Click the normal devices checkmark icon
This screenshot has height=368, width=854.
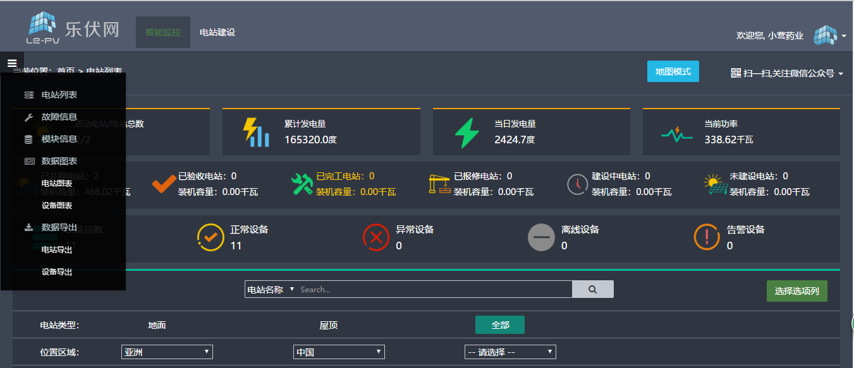point(210,237)
